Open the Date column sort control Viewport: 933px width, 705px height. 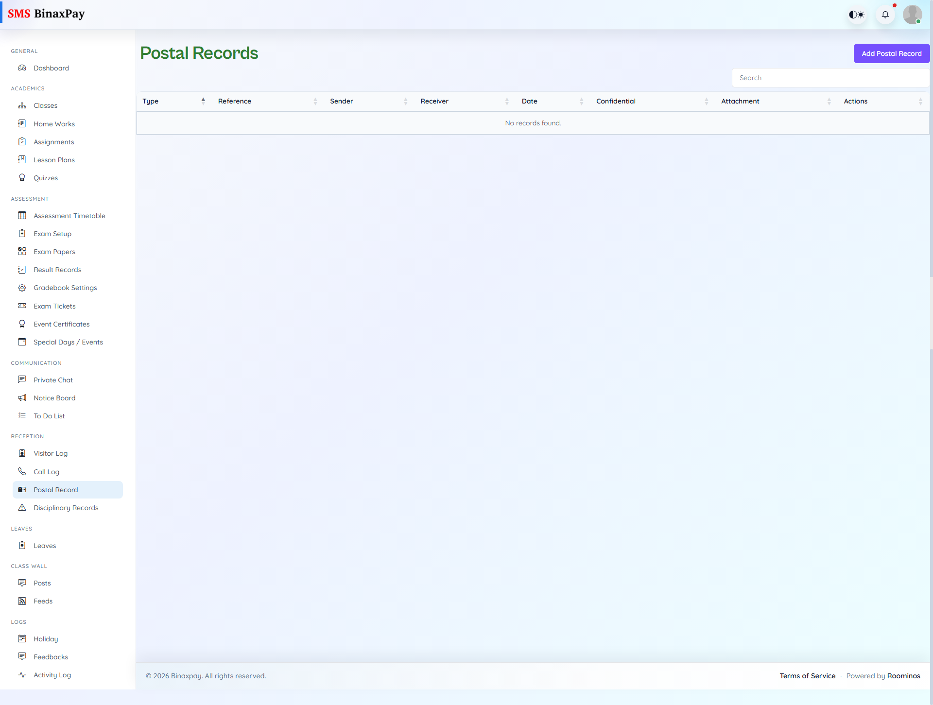coord(581,101)
